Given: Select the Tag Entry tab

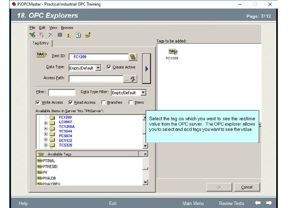Looking at the screenshot, I should 41,43.
